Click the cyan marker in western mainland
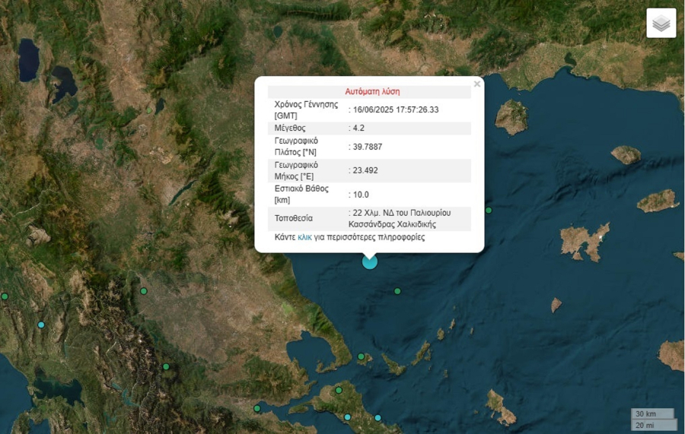This screenshot has height=434, width=685. [x=41, y=325]
